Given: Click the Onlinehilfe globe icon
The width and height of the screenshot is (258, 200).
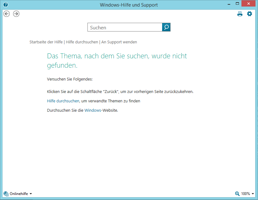Looking at the screenshot, I should coord(6,194).
